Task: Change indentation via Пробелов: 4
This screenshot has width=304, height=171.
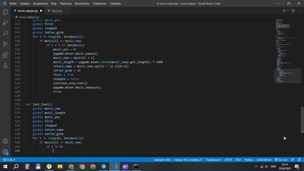Action: pyautogui.click(x=213, y=160)
